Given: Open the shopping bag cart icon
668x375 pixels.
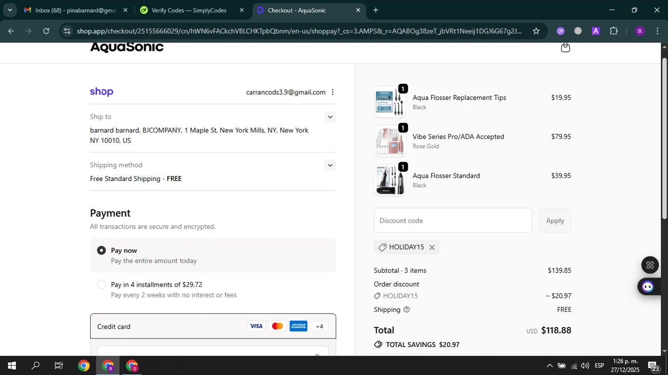Looking at the screenshot, I should [565, 47].
